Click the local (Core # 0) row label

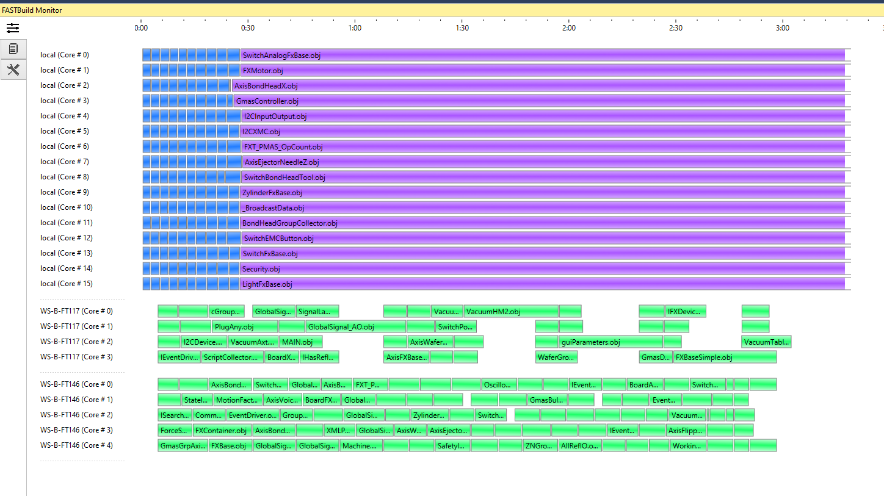pos(64,54)
